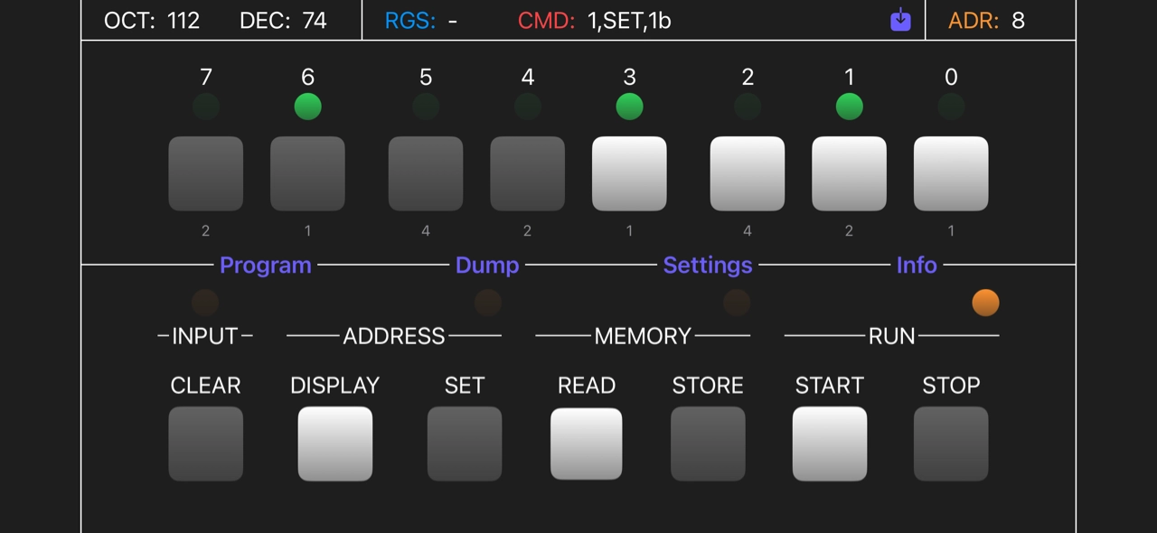Click the lit green LED for bit 1
Screen dimensions: 1157x533
849,107
